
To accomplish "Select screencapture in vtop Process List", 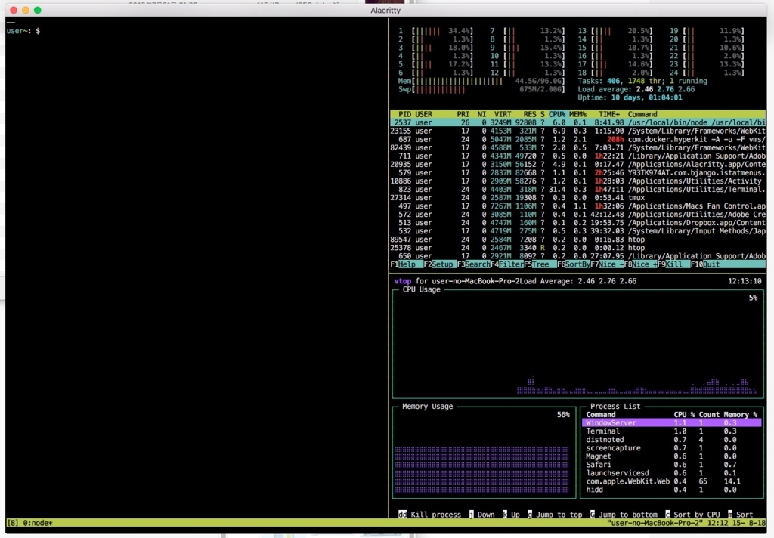I will coord(671,448).
